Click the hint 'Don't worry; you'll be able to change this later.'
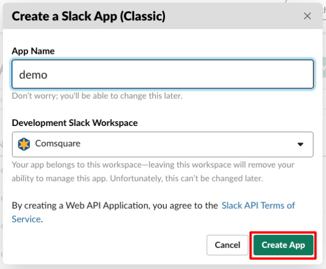The width and height of the screenshot is (326, 269). coord(97,96)
